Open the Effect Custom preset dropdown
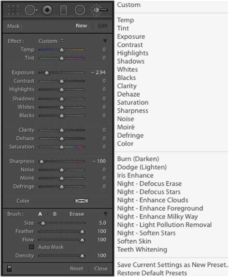 51,41
